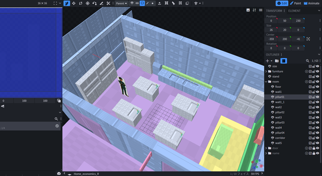This screenshot has height=176, width=322.
Task: Select the Rotate tool in toolbar
Action: coord(80,3)
